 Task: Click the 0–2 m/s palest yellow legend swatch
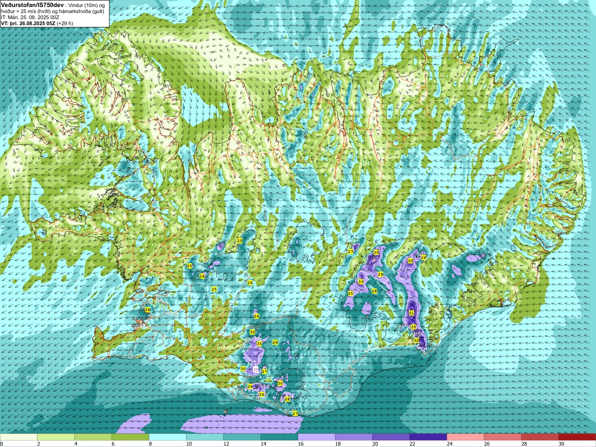pyautogui.click(x=19, y=437)
